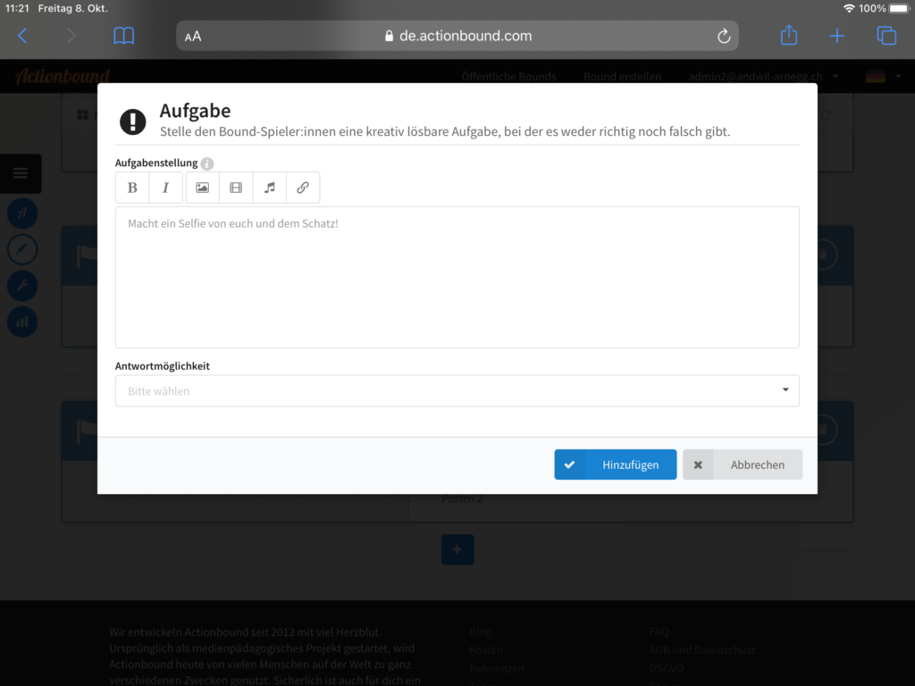Expand the admin2 account menu arrow

(x=835, y=77)
